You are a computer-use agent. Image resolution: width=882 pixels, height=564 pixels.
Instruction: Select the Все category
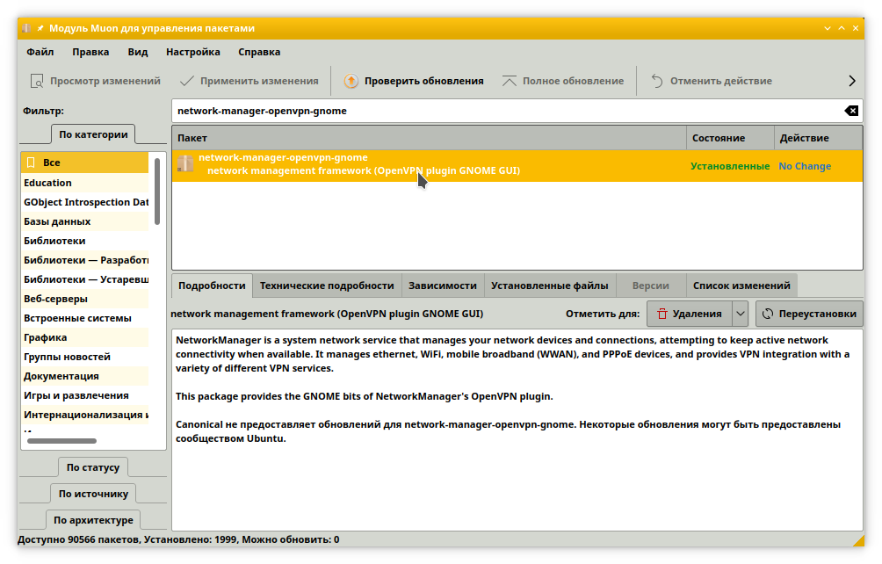(x=85, y=163)
